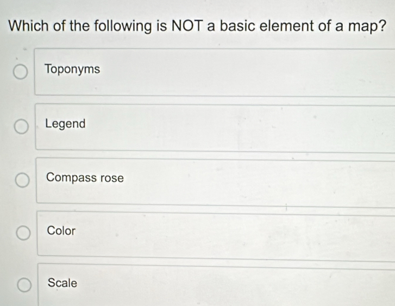Click empty area of Toponyms answer box
Image resolution: width=395 pixels, height=306 pixels.
pyautogui.click(x=244, y=72)
